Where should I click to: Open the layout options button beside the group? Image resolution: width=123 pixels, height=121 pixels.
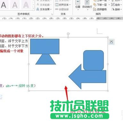coord(111,42)
